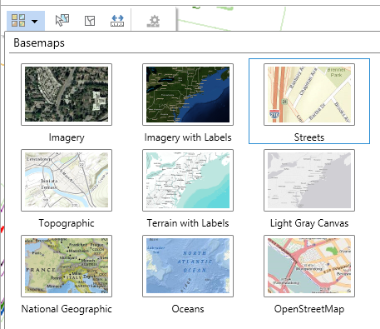Select the feature selection tool icon
This screenshot has height=329, width=380.
(x=62, y=21)
